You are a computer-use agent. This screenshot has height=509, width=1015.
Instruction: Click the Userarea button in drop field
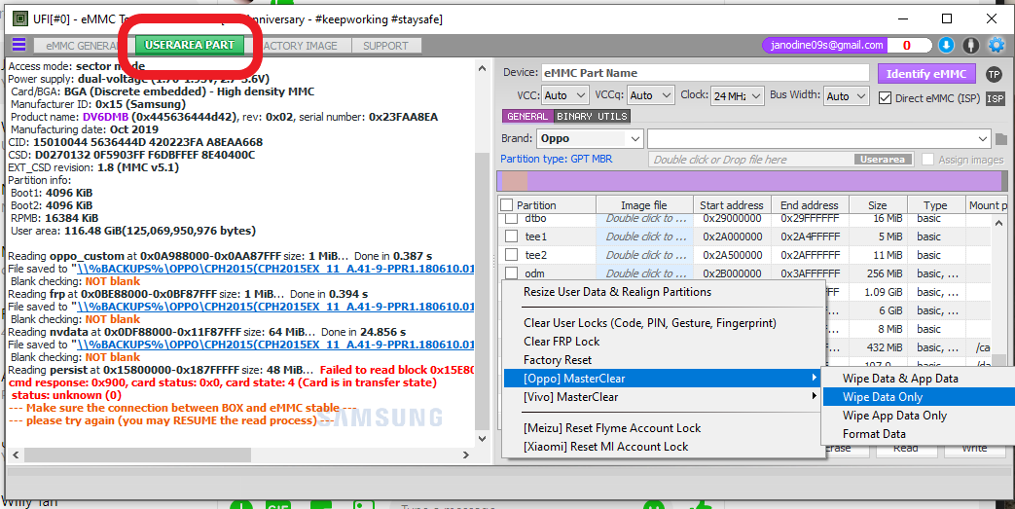pos(883,160)
